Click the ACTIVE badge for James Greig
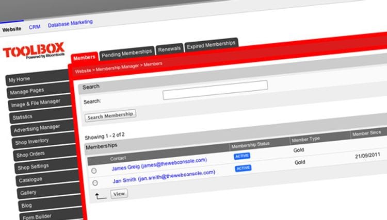387x220 pixels. pos(242,156)
